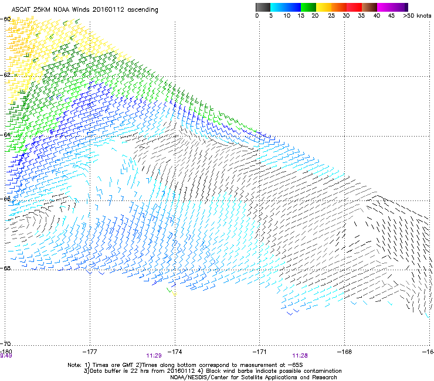434x381 pixels.
Task: Click the color scale label "10"
Action: 287,16
